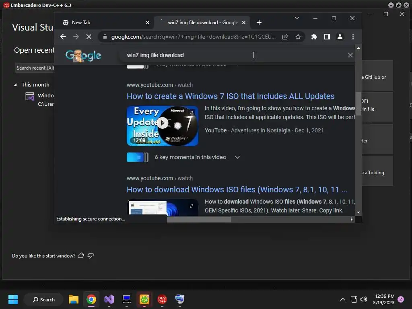Switch to Chrome from taskbar
This screenshot has height=309, width=412.
[x=91, y=299]
